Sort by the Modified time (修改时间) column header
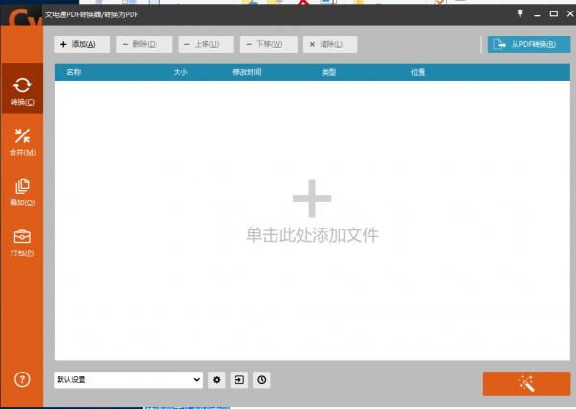576x409 pixels. coord(247,72)
